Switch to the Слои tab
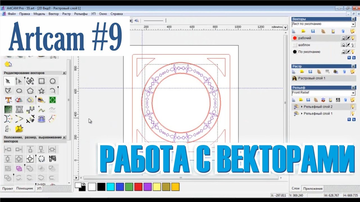The height and width of the screenshot is (202, 360). click(x=295, y=189)
